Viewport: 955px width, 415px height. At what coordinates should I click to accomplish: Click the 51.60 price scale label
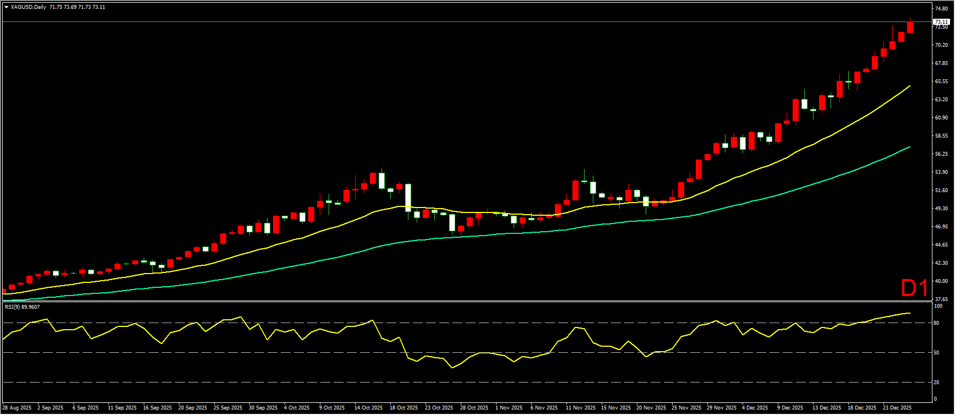[941, 190]
